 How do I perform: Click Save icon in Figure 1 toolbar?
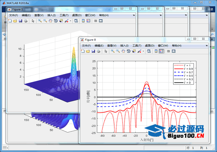[x=20, y=21]
